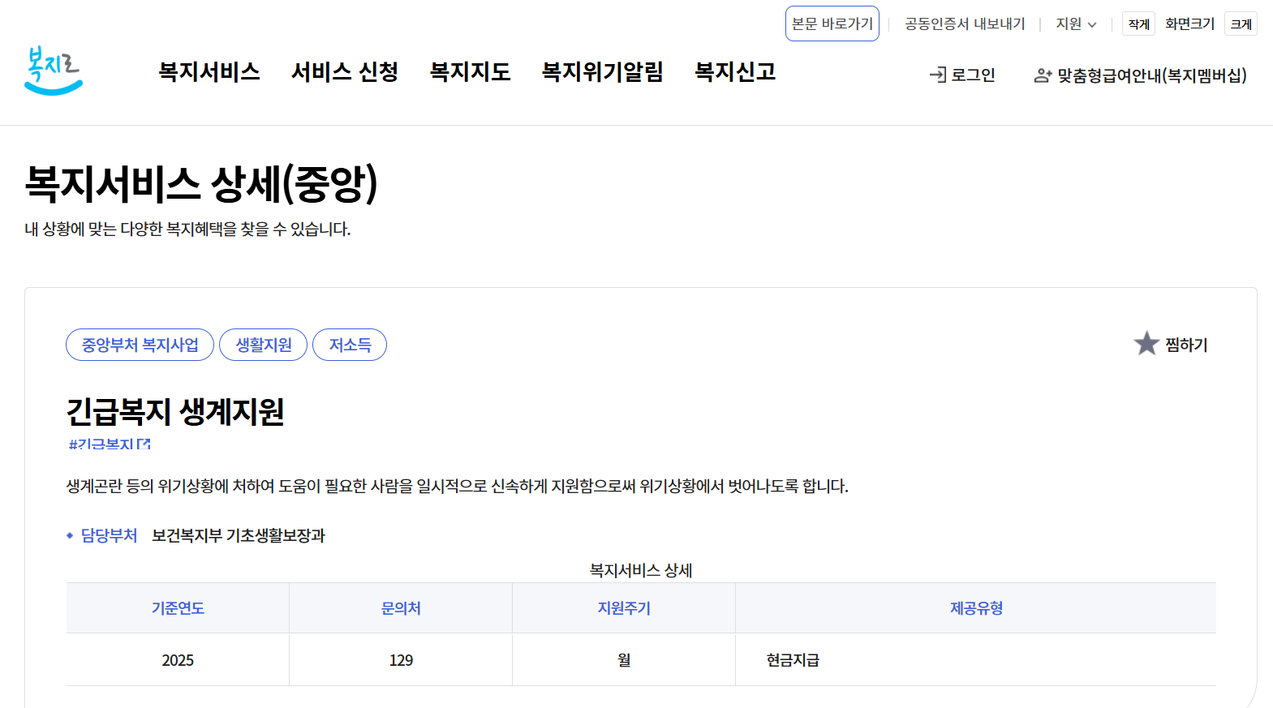1273x708 pixels.
Task: Decrease screen size with 작게 button
Action: coord(1138,24)
